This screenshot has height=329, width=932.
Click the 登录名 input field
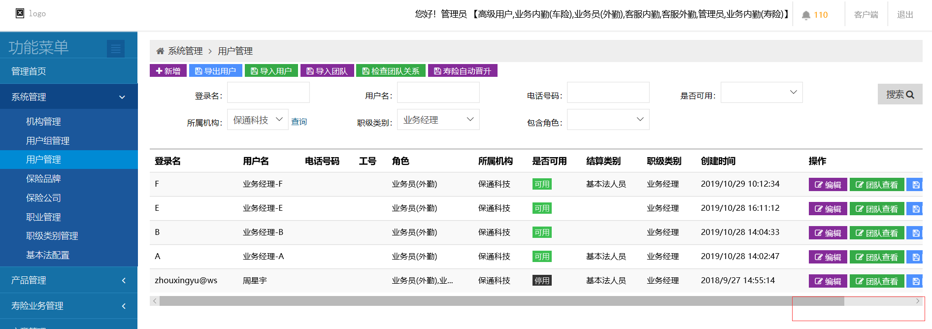(268, 93)
